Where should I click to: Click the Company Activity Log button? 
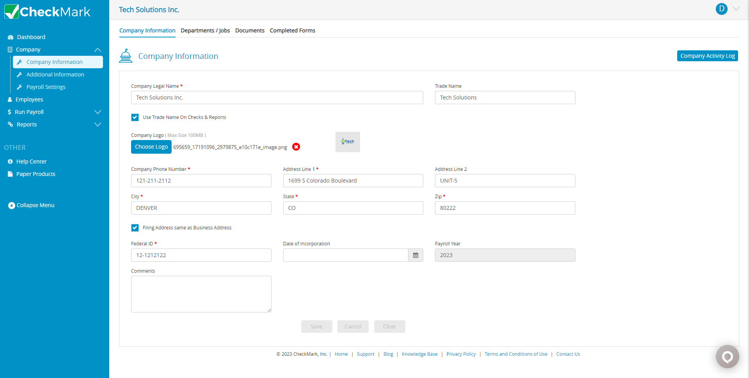click(707, 56)
